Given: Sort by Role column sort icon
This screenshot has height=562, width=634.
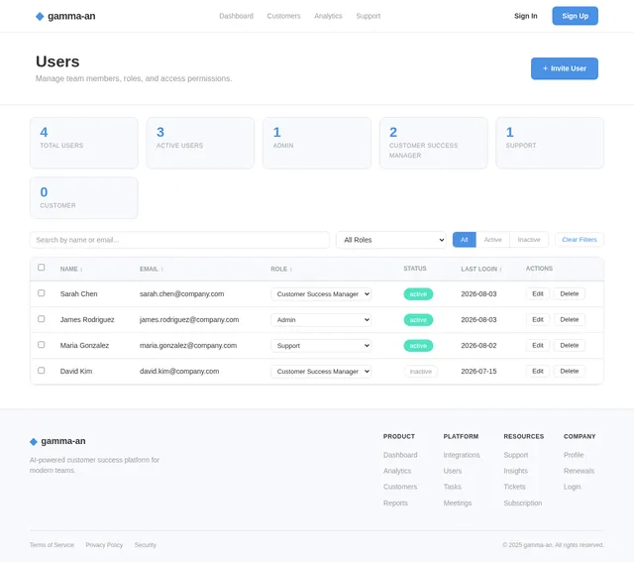Looking at the screenshot, I should [290, 270].
